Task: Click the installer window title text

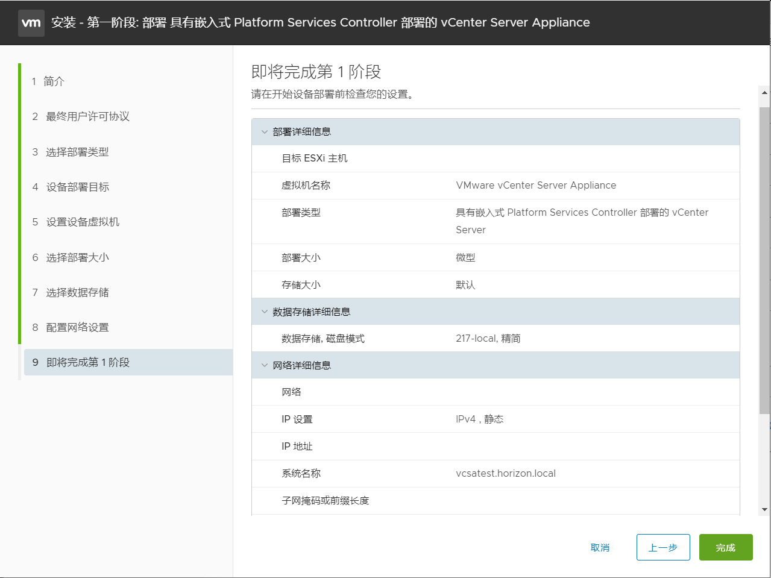Action: tap(321, 23)
